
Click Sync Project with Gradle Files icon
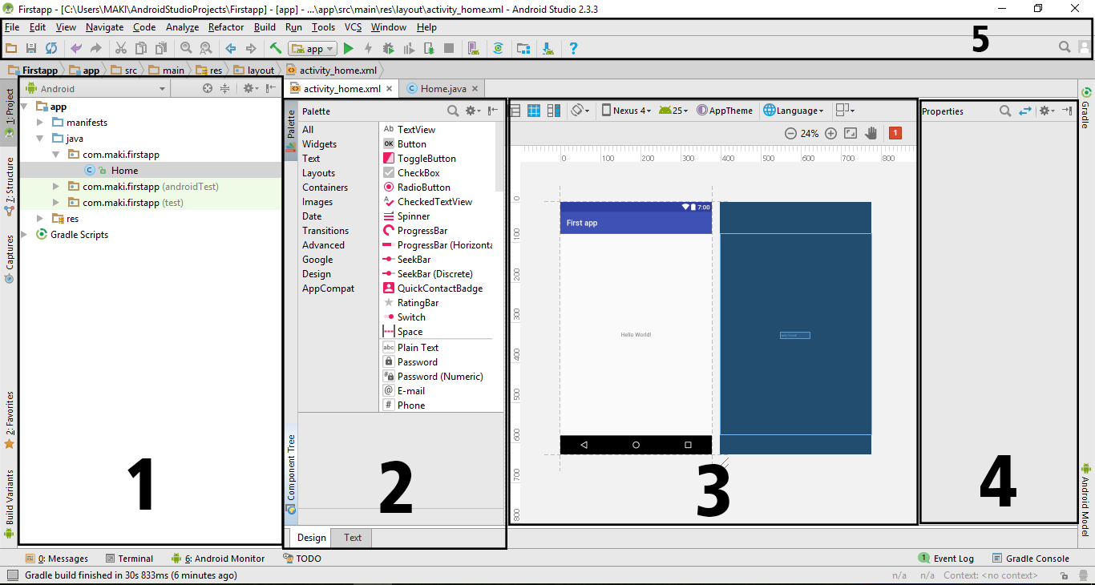[x=498, y=48]
